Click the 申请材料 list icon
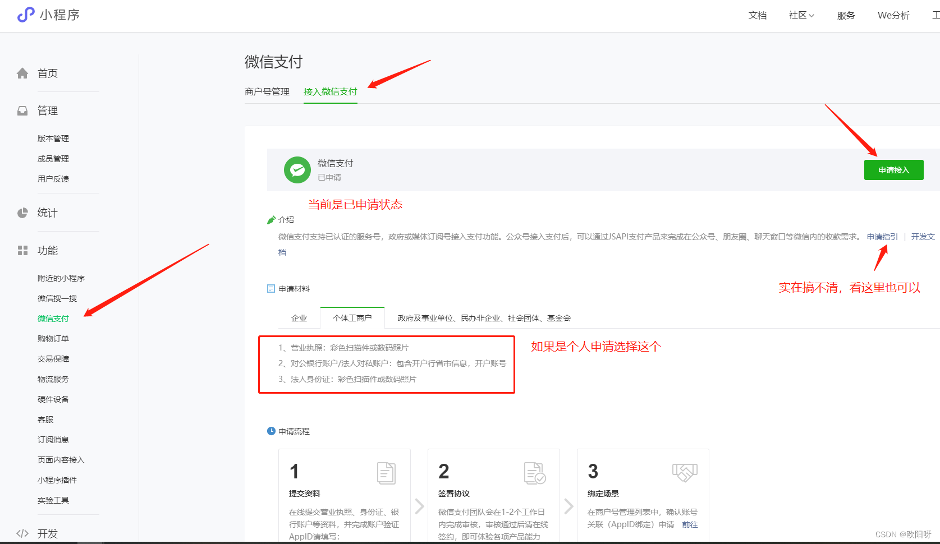This screenshot has width=940, height=544. [x=271, y=289]
